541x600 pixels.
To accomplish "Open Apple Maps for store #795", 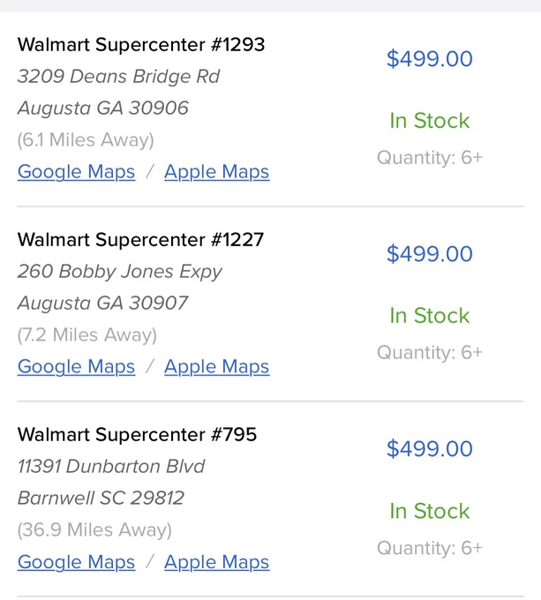I will click(217, 562).
